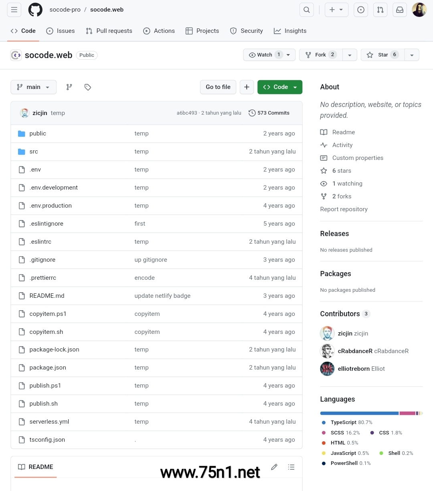
Task: Open the hamburger navigation menu
Action: (14, 10)
